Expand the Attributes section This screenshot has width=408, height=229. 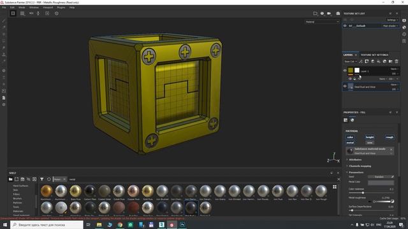[355, 160]
